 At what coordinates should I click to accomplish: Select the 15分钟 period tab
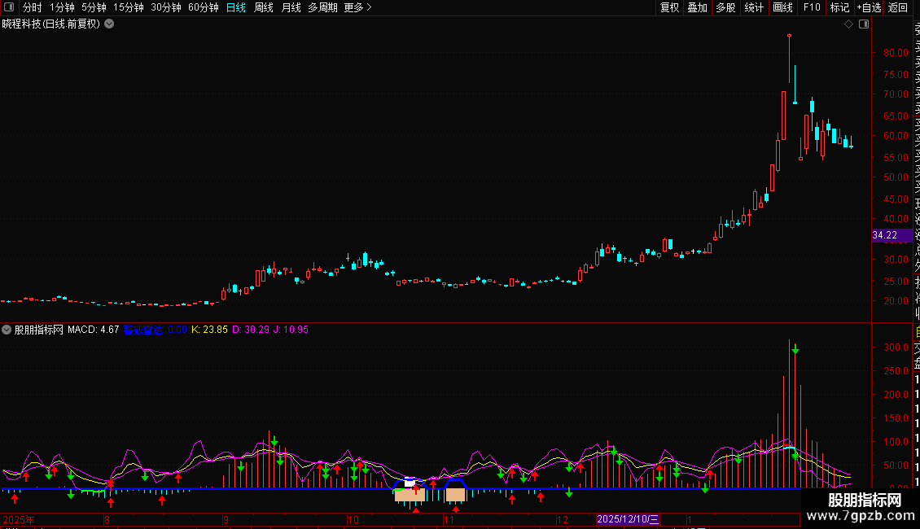pyautogui.click(x=129, y=7)
